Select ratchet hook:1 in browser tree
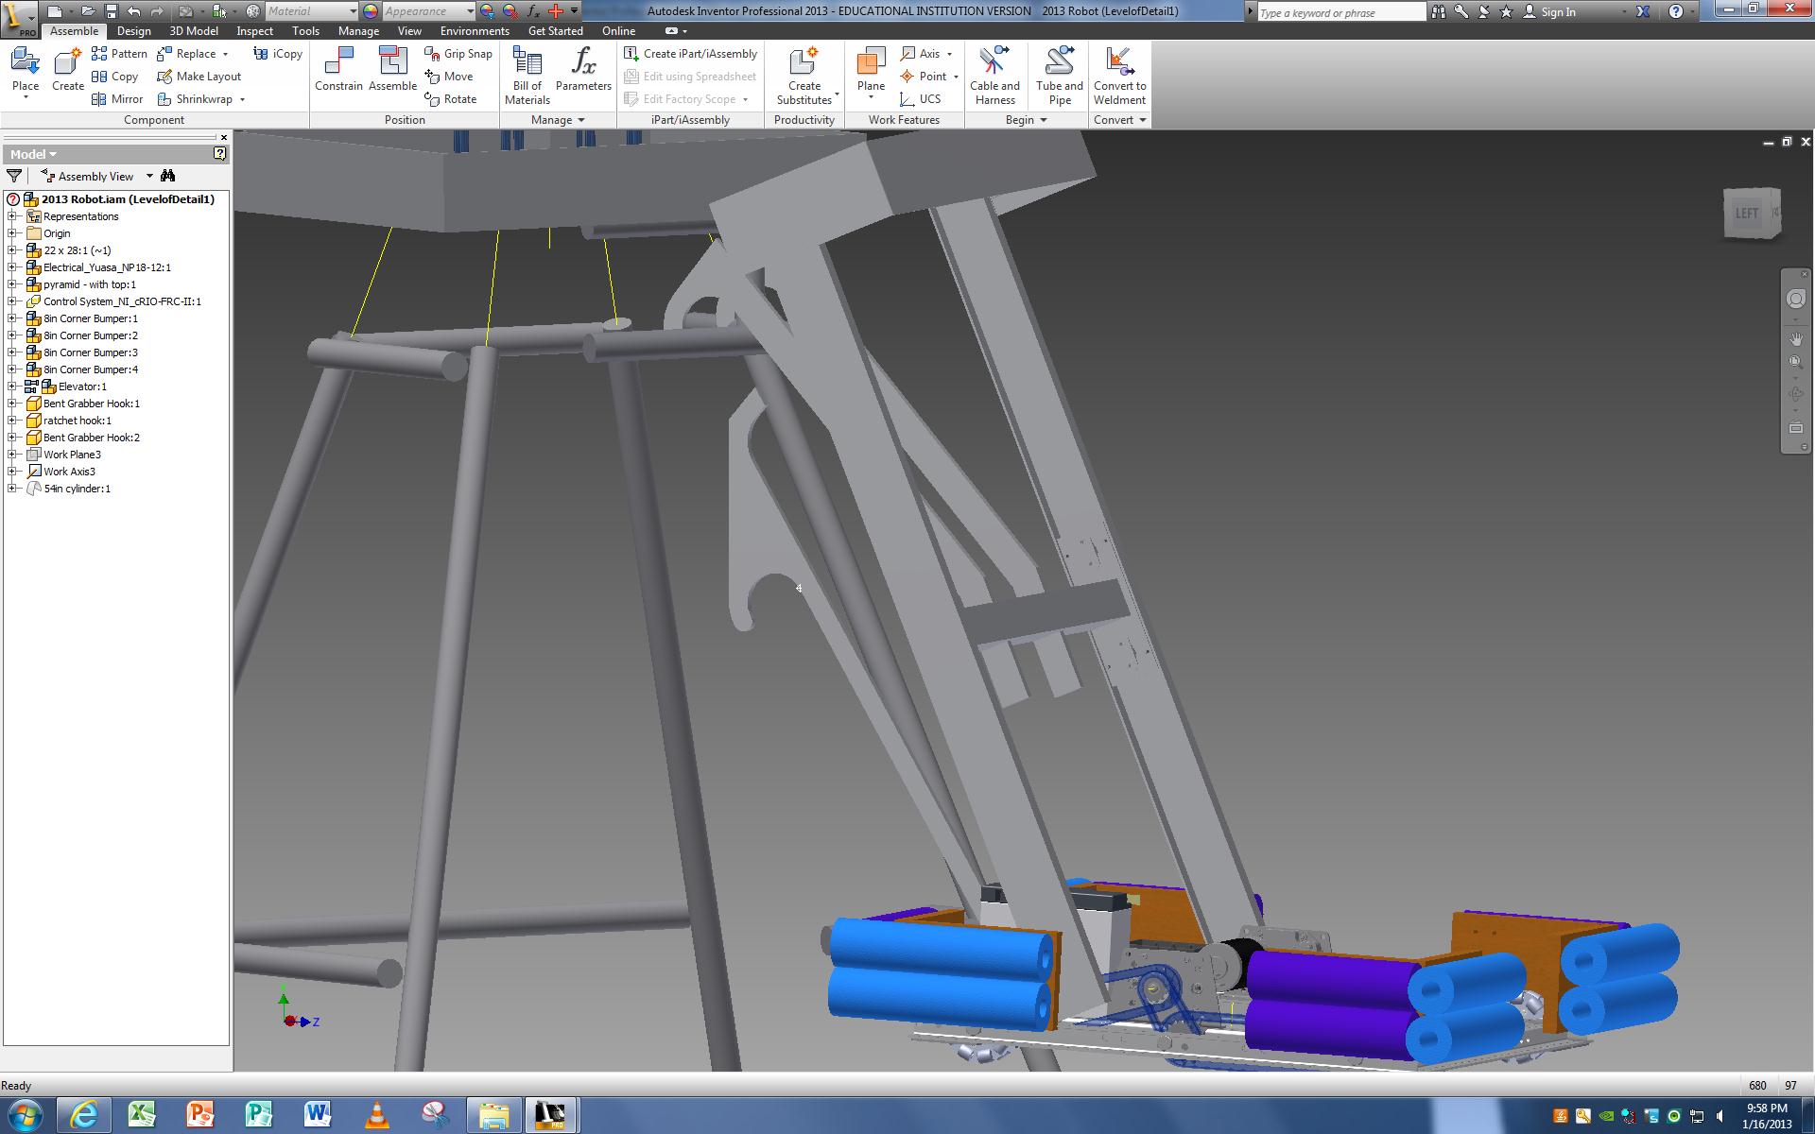The width and height of the screenshot is (1815, 1134). [x=77, y=421]
